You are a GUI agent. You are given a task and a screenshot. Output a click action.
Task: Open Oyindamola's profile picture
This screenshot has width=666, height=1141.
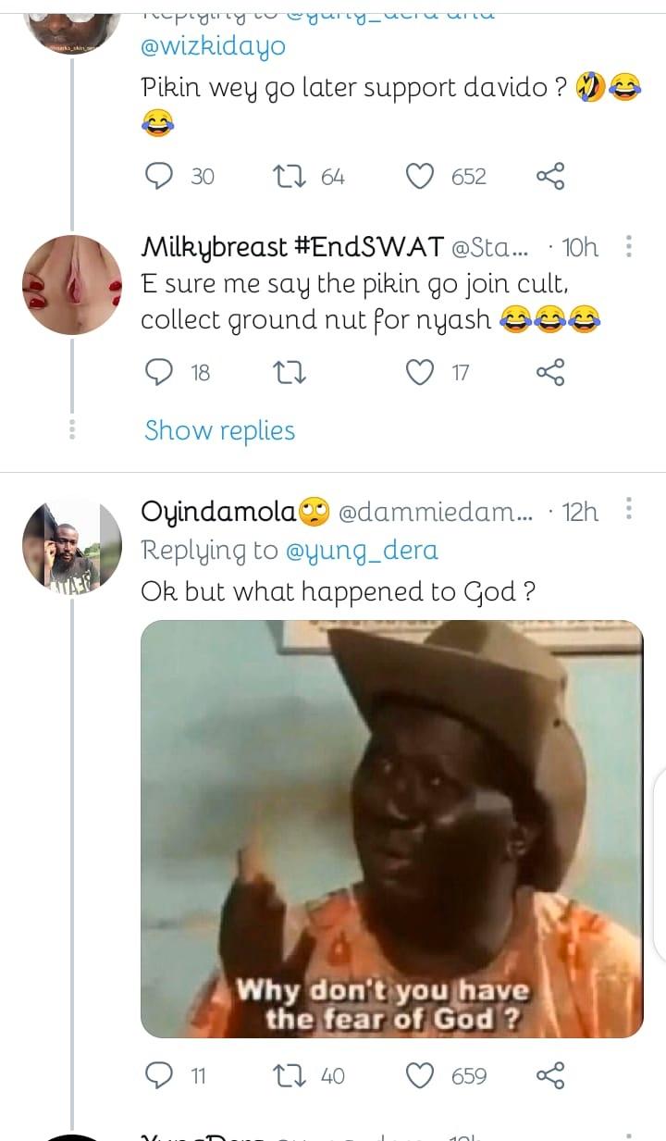(x=72, y=544)
